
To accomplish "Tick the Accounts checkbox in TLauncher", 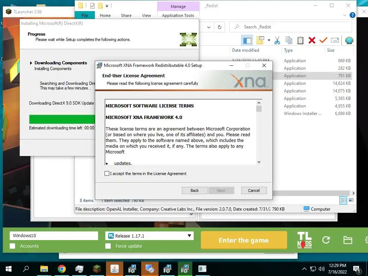I will (13, 246).
